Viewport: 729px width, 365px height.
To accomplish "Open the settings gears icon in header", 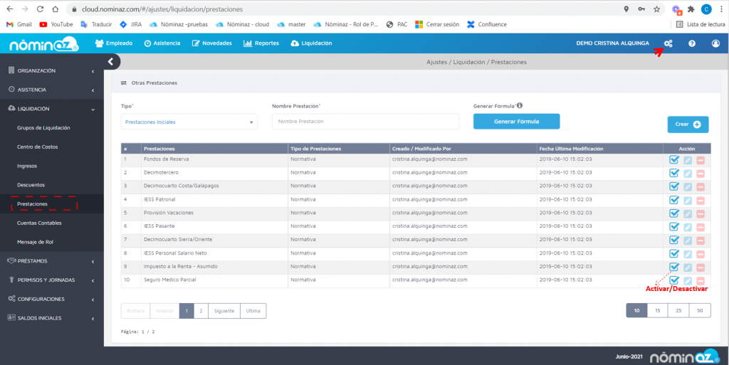I will point(668,43).
